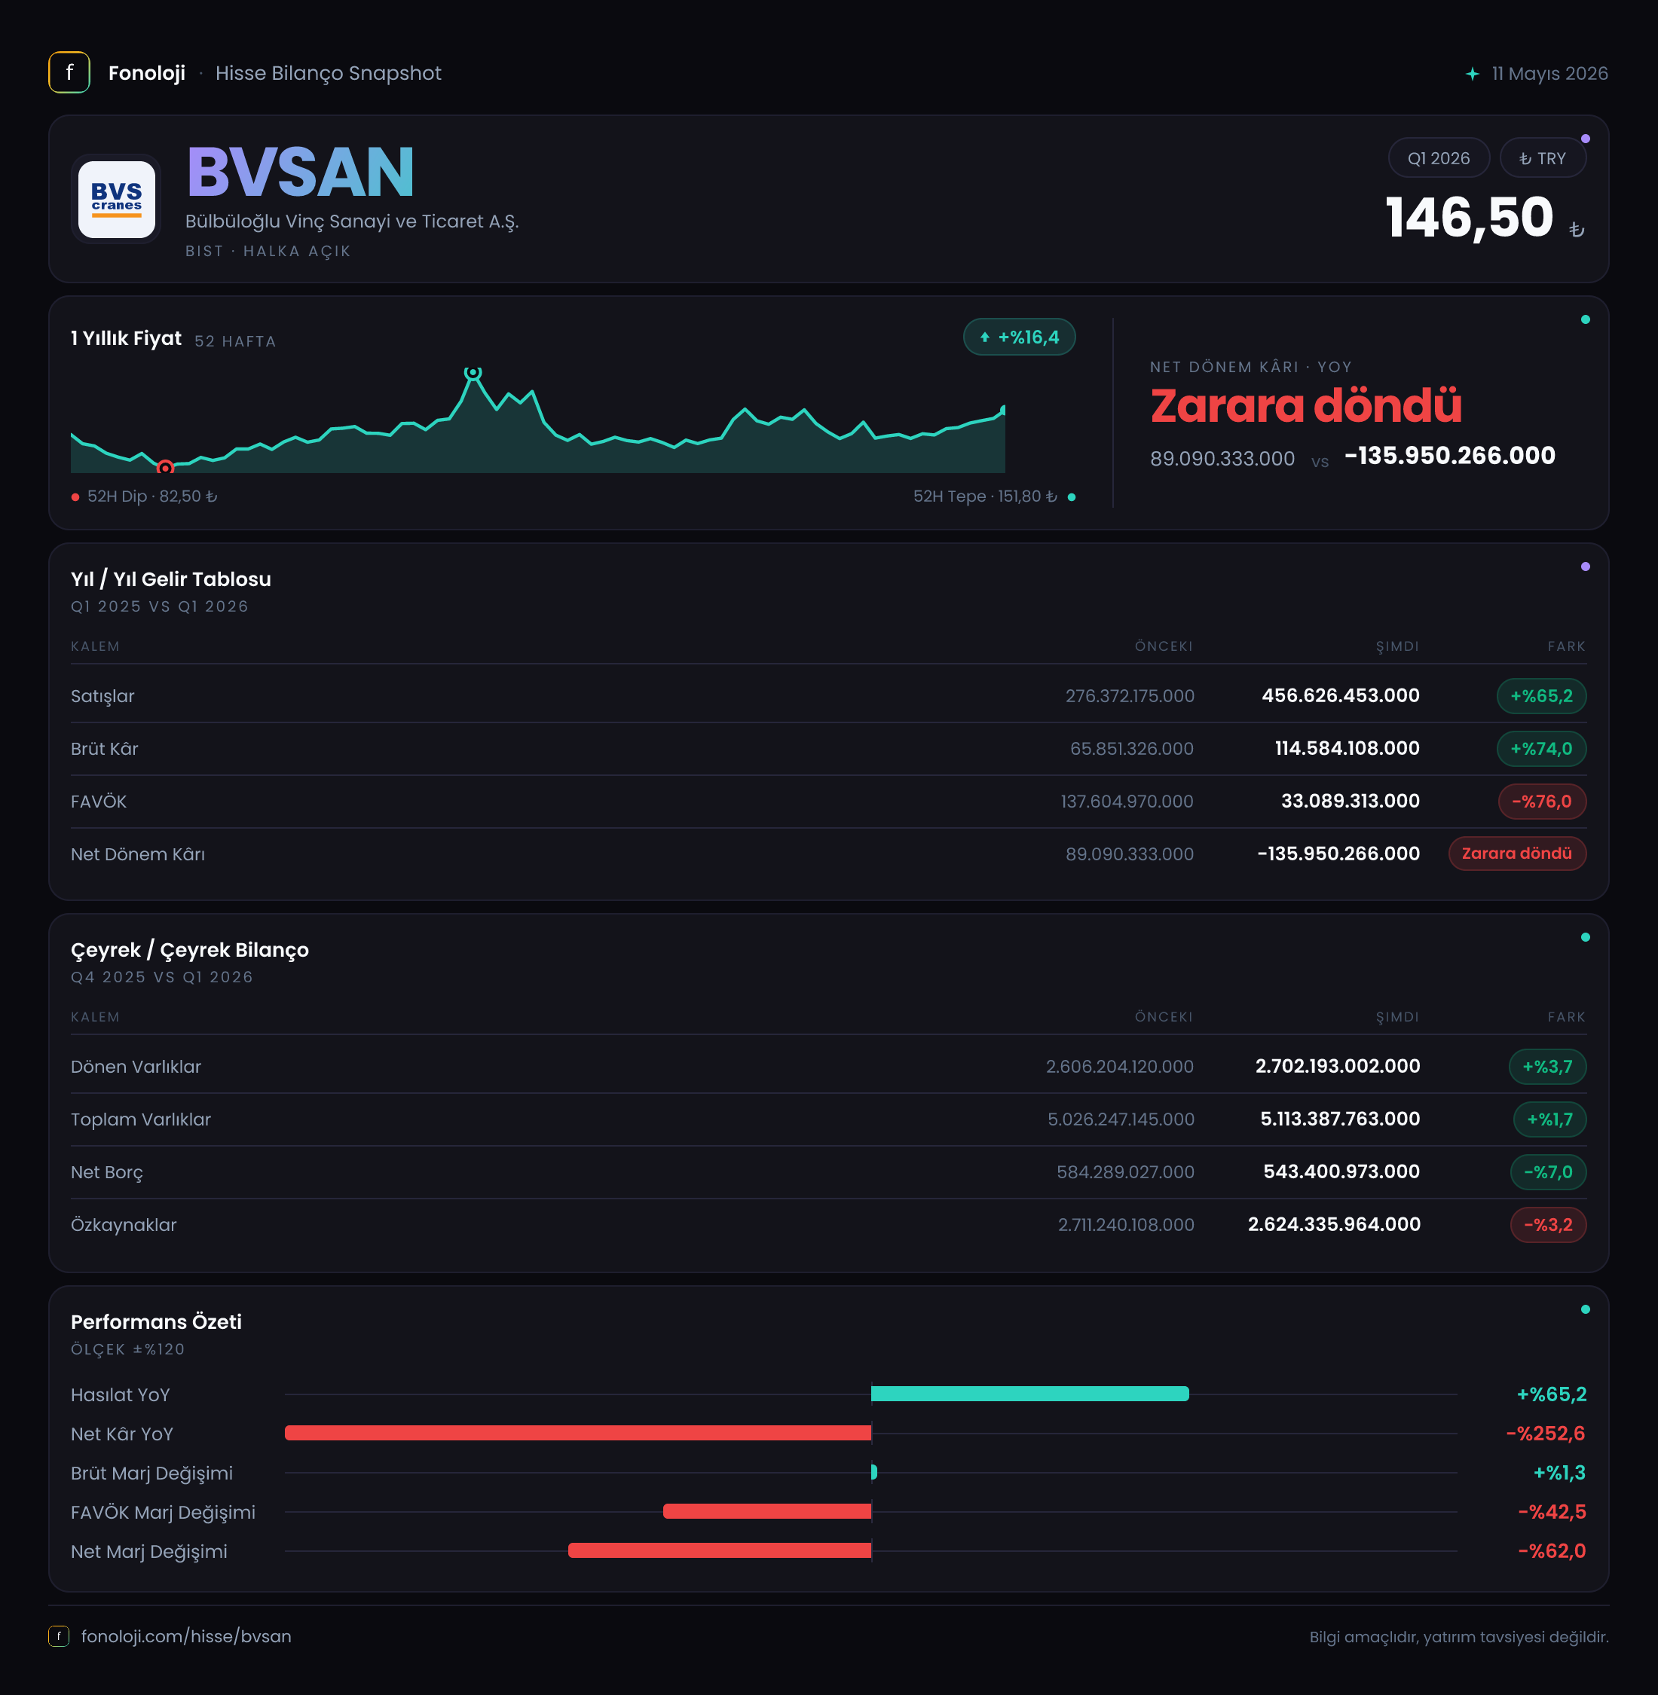Click the small footer Fonoloji icon
Image resolution: width=1658 pixels, height=1695 pixels.
[x=58, y=1635]
